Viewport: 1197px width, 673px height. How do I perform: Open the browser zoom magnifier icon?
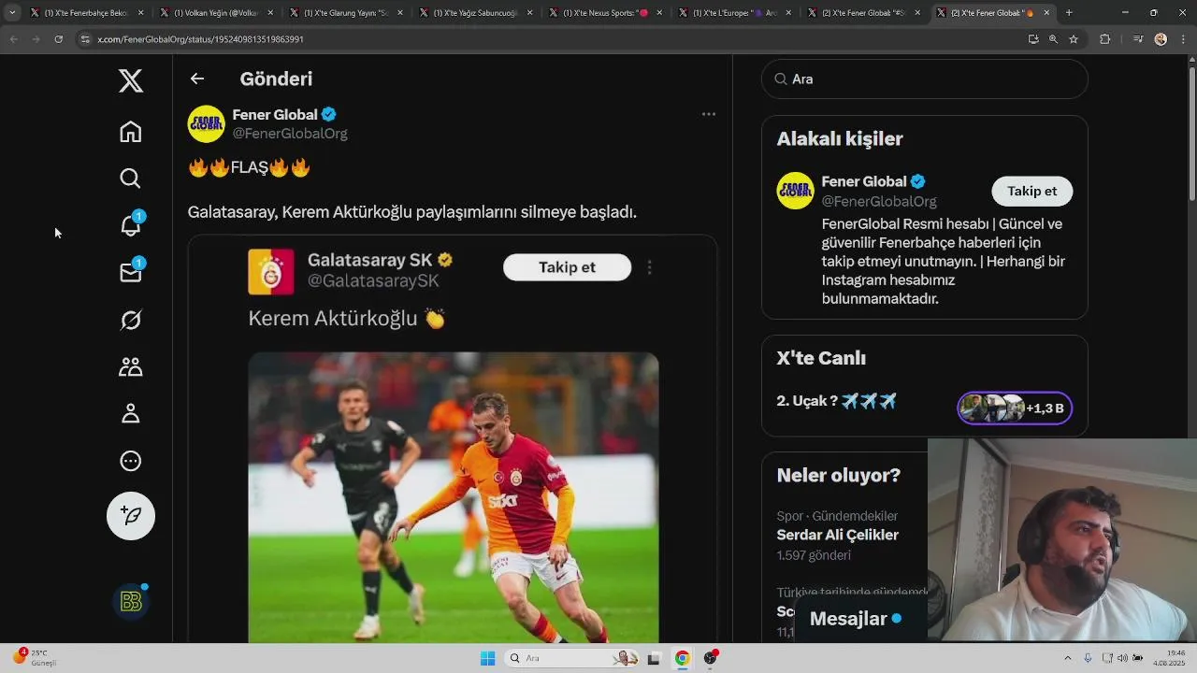1053,39
